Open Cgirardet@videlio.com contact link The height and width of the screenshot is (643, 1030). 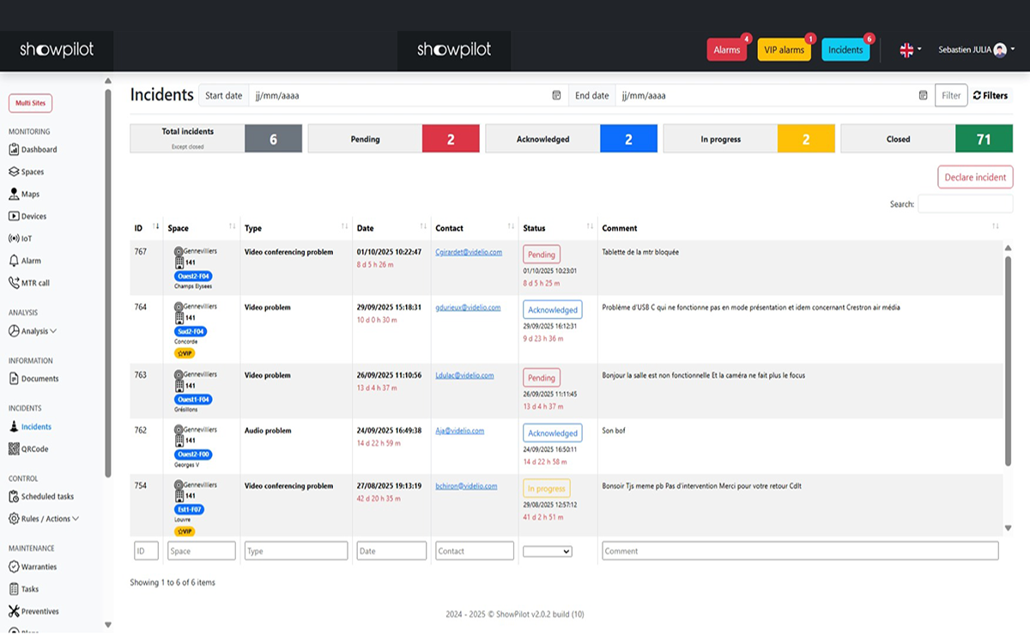pos(469,252)
